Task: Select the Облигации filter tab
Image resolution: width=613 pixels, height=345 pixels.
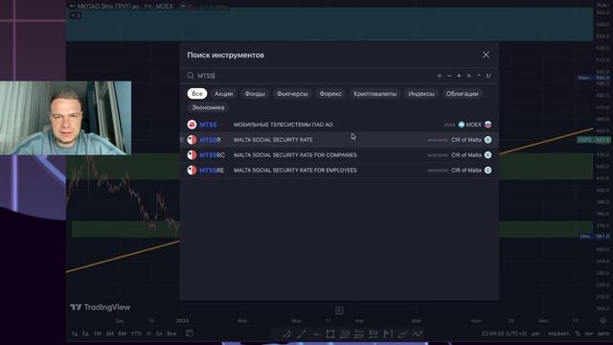Action: tap(462, 94)
